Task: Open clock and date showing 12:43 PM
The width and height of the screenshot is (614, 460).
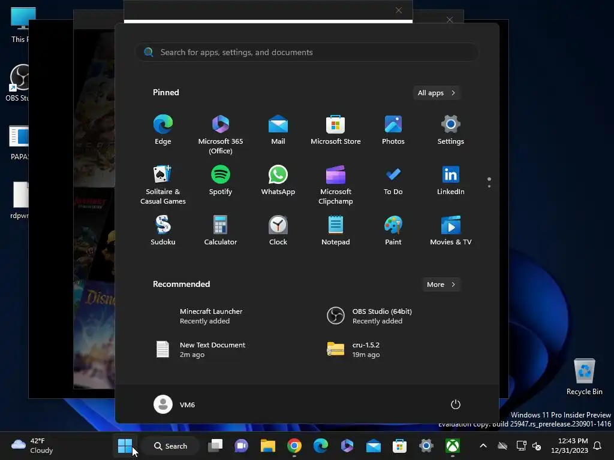Action: point(570,446)
